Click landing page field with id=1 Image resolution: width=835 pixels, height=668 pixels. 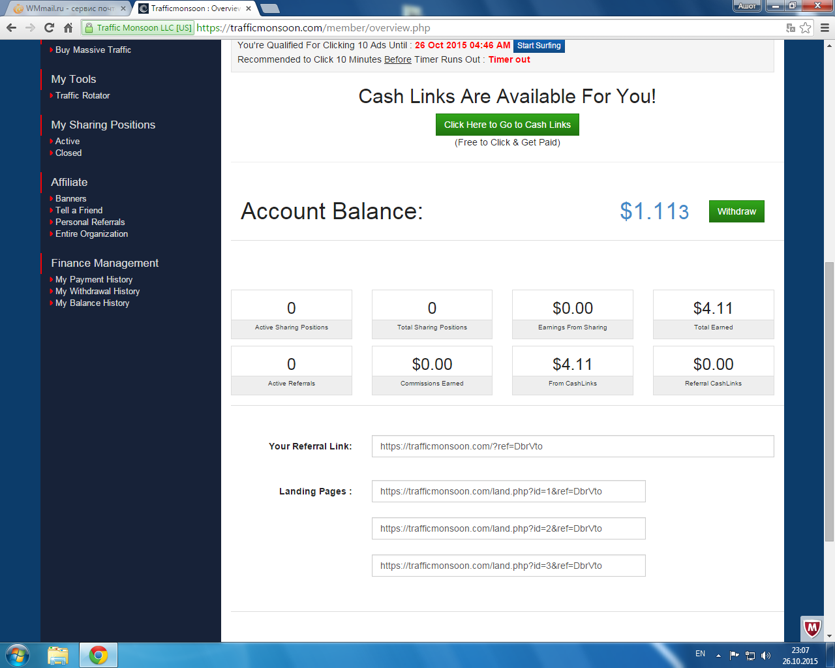coord(509,491)
